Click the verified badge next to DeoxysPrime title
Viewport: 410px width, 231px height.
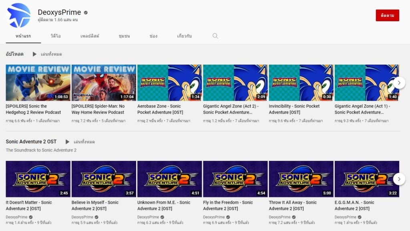pyautogui.click(x=86, y=12)
